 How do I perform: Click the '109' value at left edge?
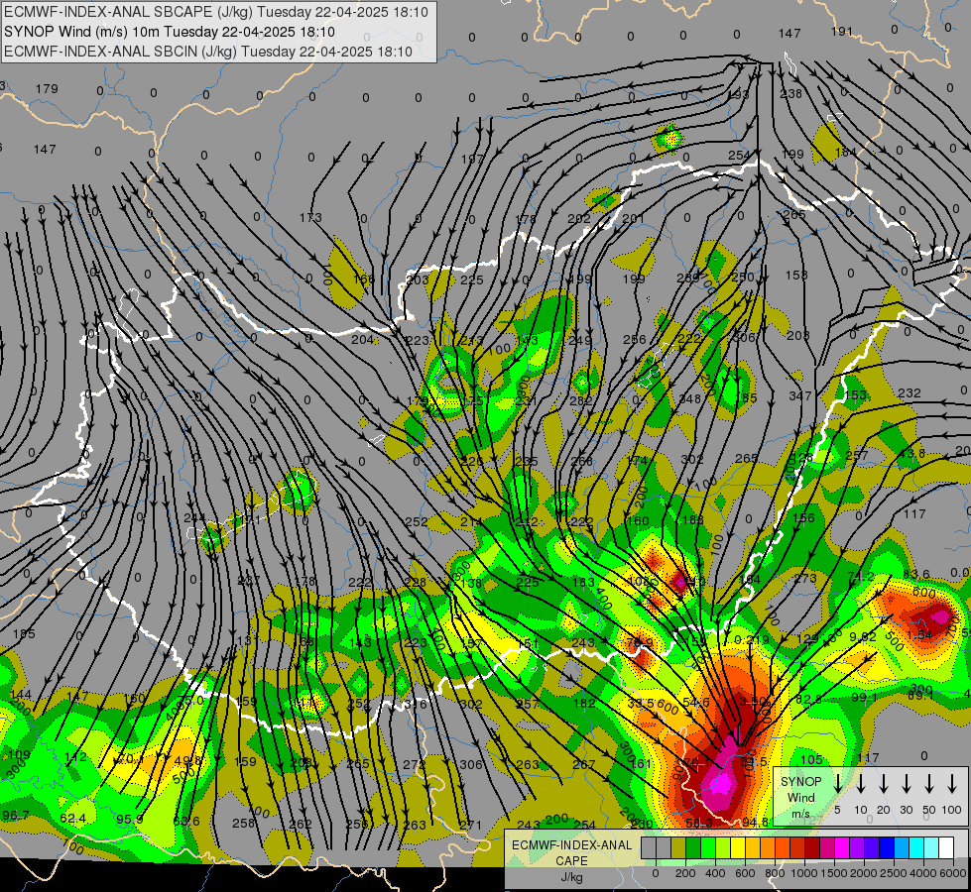click(19, 754)
